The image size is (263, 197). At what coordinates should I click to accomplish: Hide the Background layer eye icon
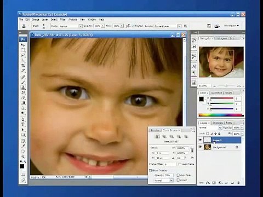201,147
